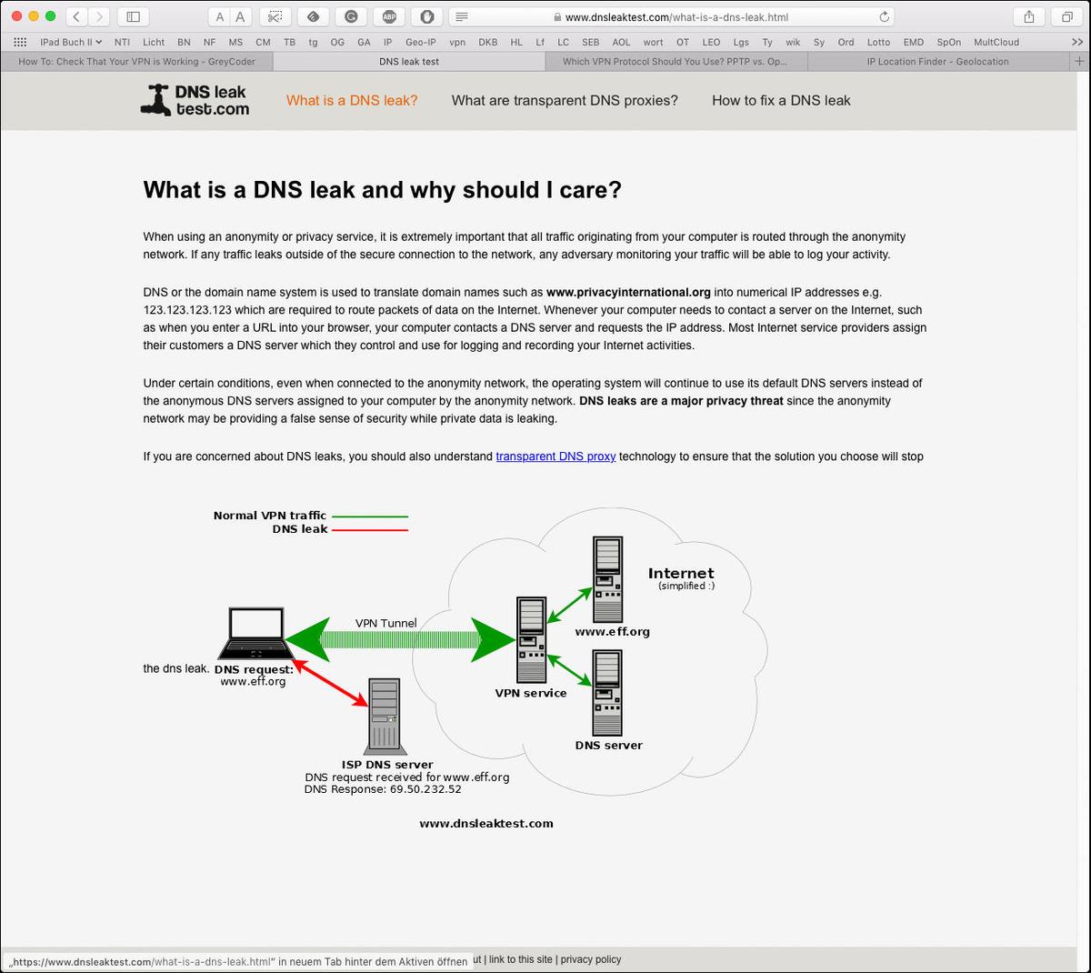Go forward with the Safari forward arrow
The image size is (1091, 973).
coord(100,16)
